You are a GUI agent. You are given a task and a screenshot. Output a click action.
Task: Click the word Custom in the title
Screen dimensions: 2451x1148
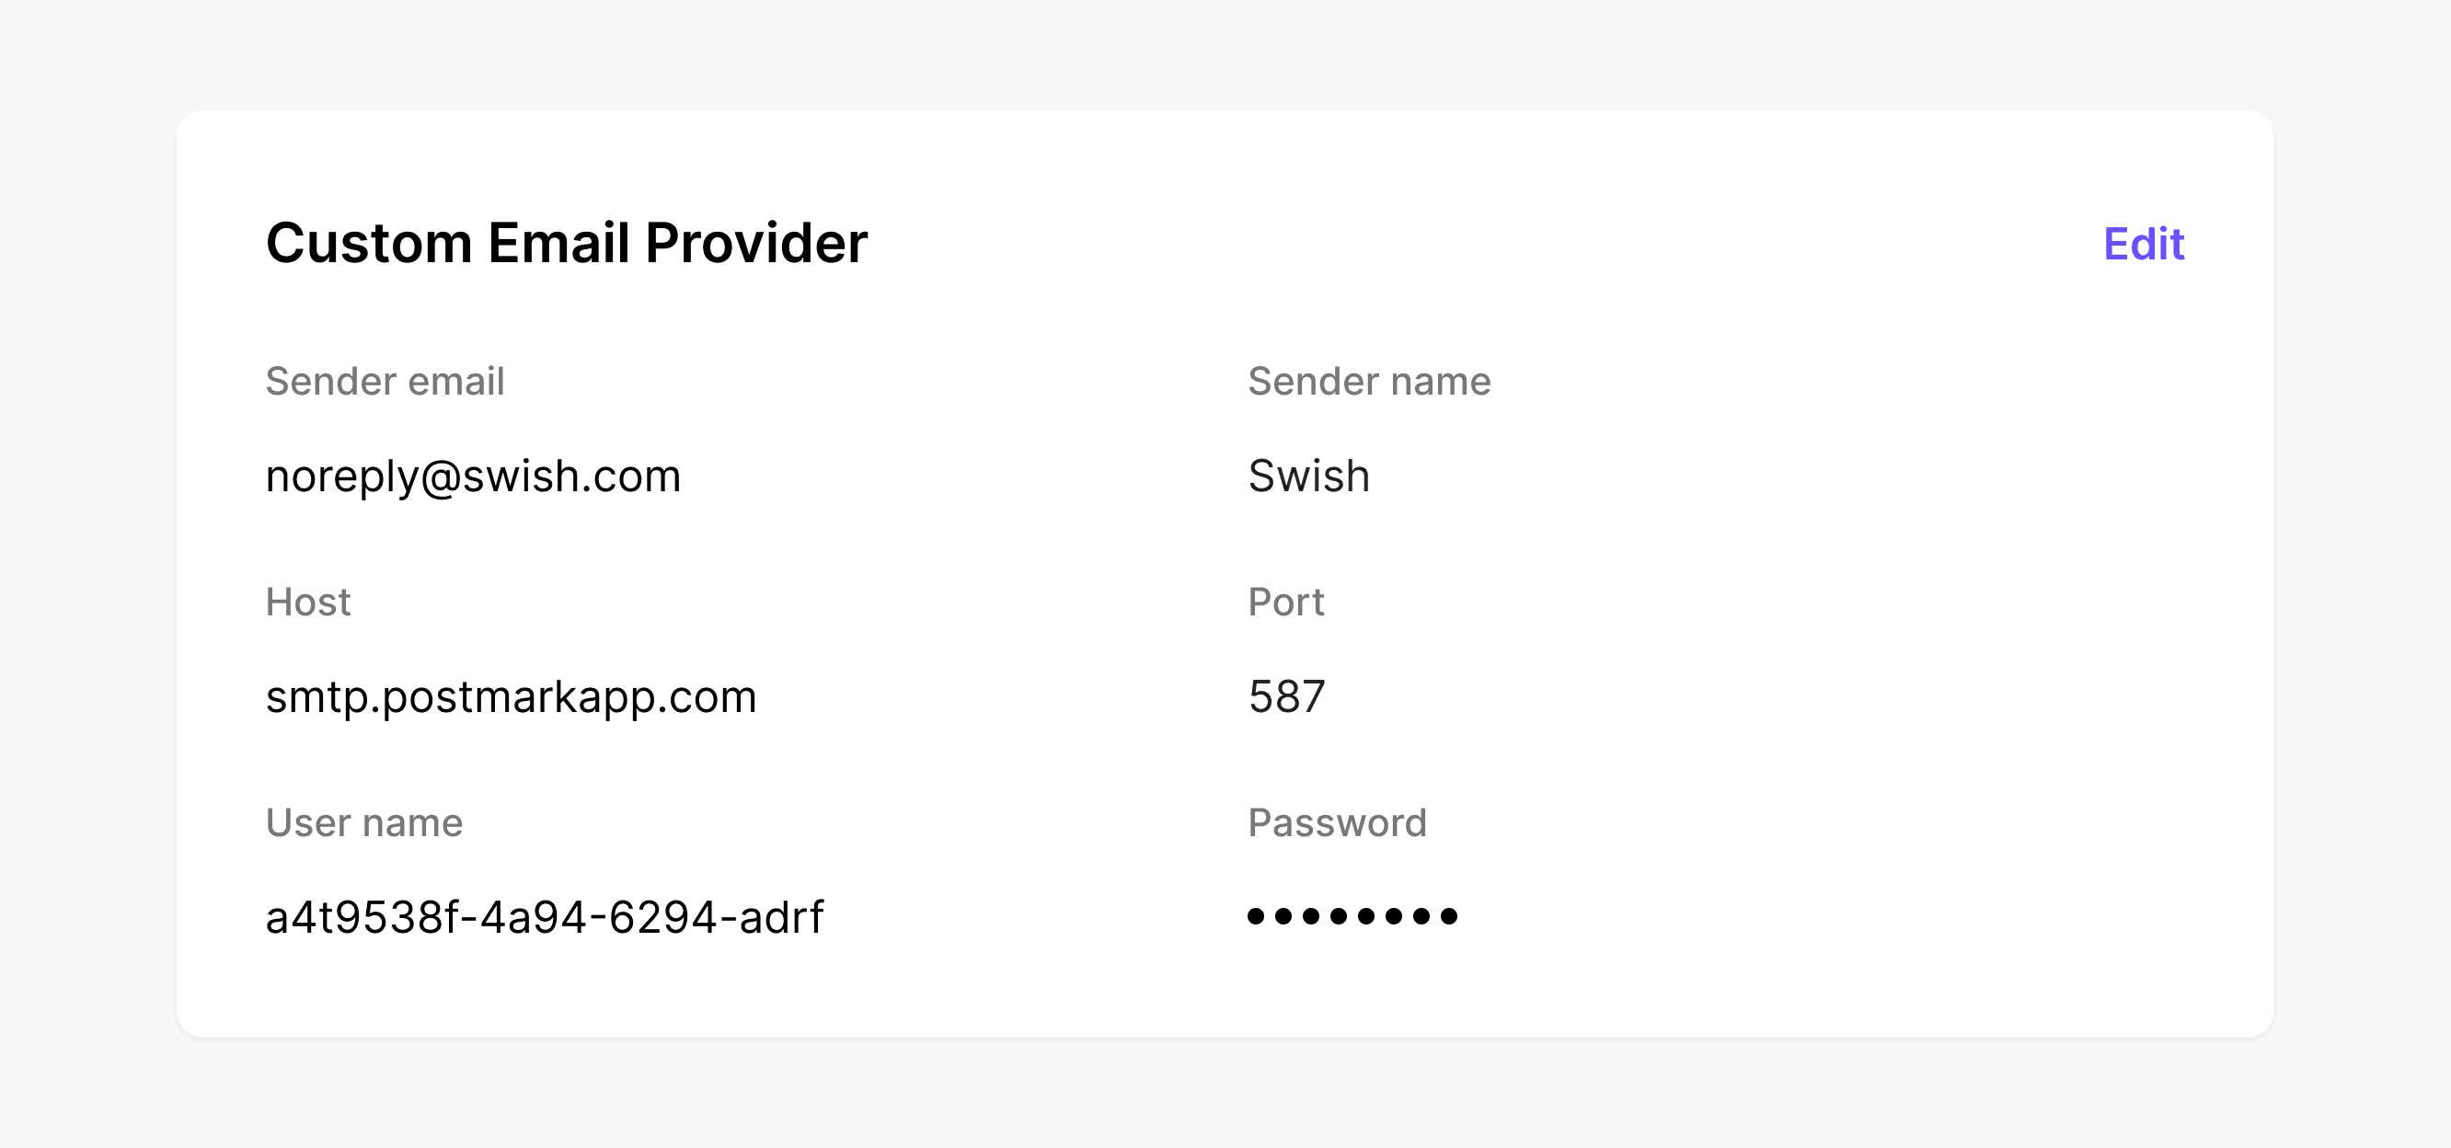369,243
